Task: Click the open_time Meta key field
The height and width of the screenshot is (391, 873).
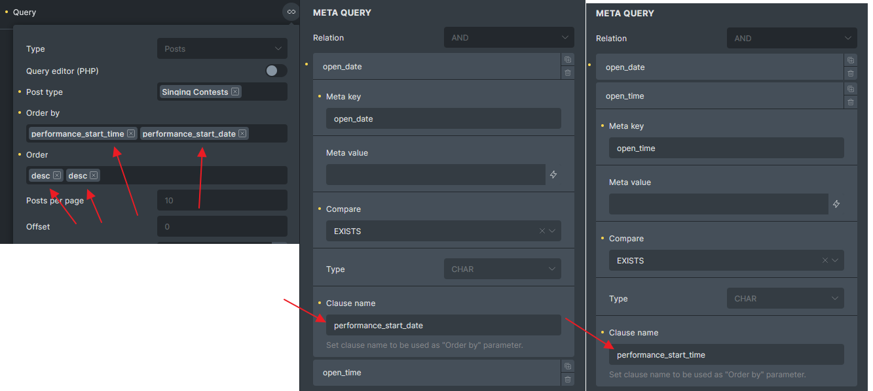Action: (x=726, y=148)
